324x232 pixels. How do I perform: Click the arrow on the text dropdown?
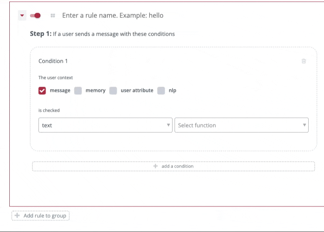(x=168, y=125)
